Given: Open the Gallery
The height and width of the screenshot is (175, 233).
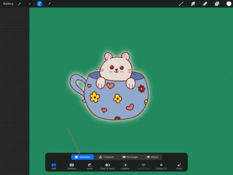Looking at the screenshot, I should point(8,4).
